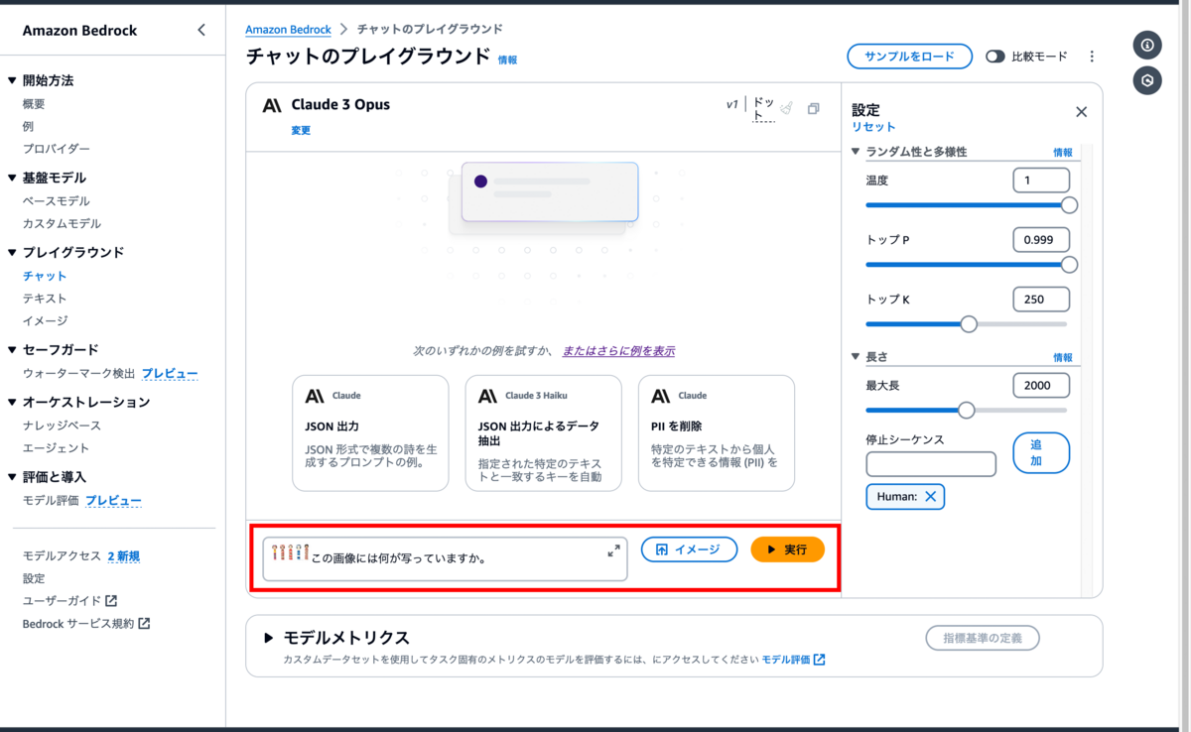This screenshot has height=732, width=1191.
Task: Expand the モデルメトリクス section
Action: pyautogui.click(x=269, y=638)
